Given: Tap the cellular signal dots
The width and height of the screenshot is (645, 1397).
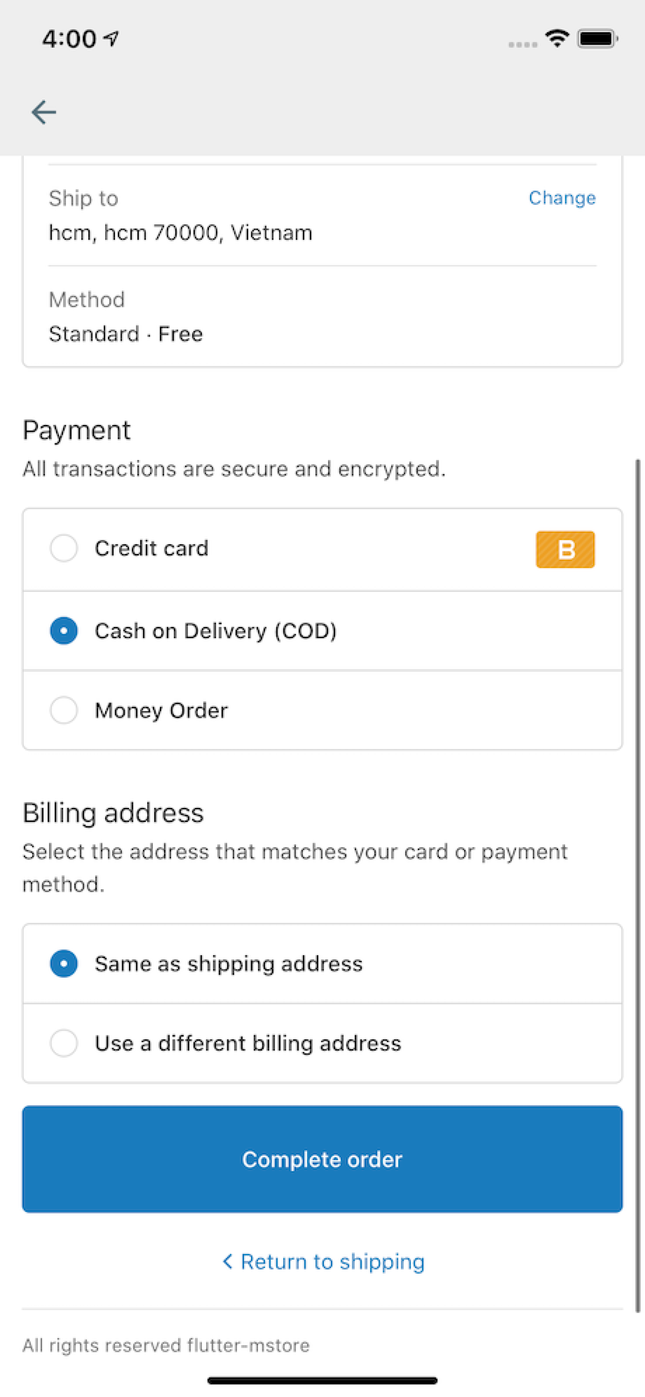Looking at the screenshot, I should 522,44.
